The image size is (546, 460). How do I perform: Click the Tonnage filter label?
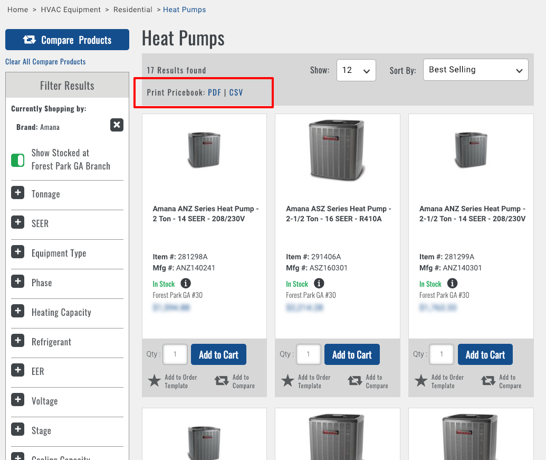[x=45, y=194]
